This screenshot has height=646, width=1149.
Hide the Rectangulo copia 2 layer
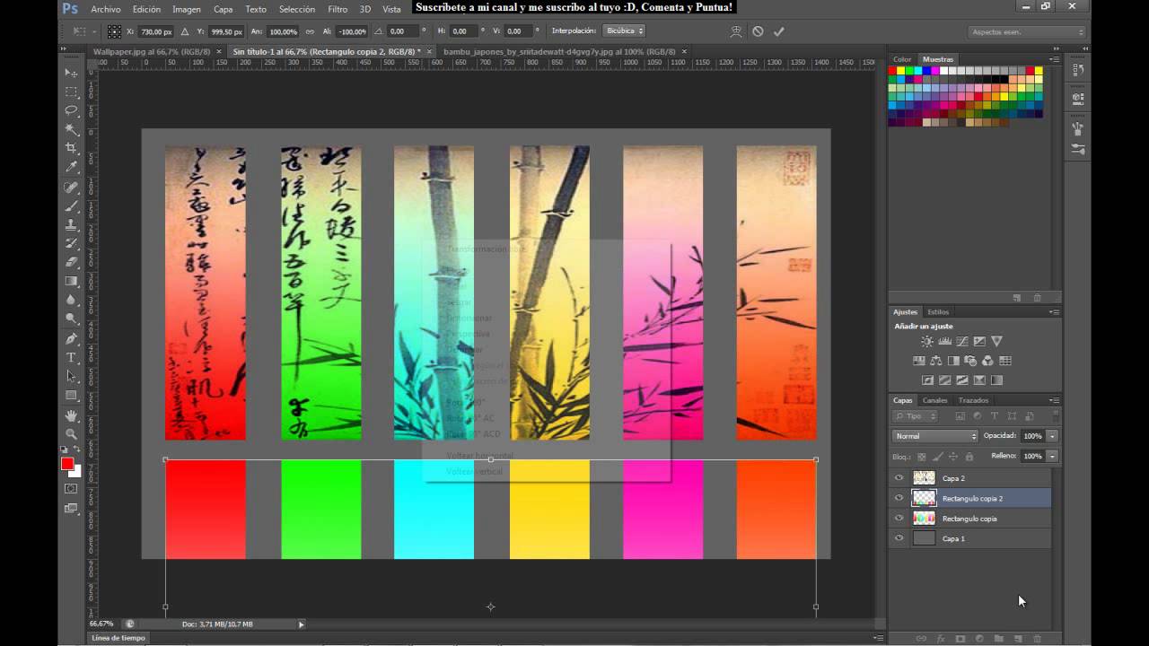[x=899, y=498]
